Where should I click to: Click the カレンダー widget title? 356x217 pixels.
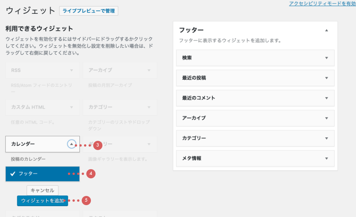[x=23, y=144]
